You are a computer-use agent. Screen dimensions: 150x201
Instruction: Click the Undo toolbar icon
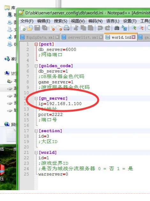[100, 28]
